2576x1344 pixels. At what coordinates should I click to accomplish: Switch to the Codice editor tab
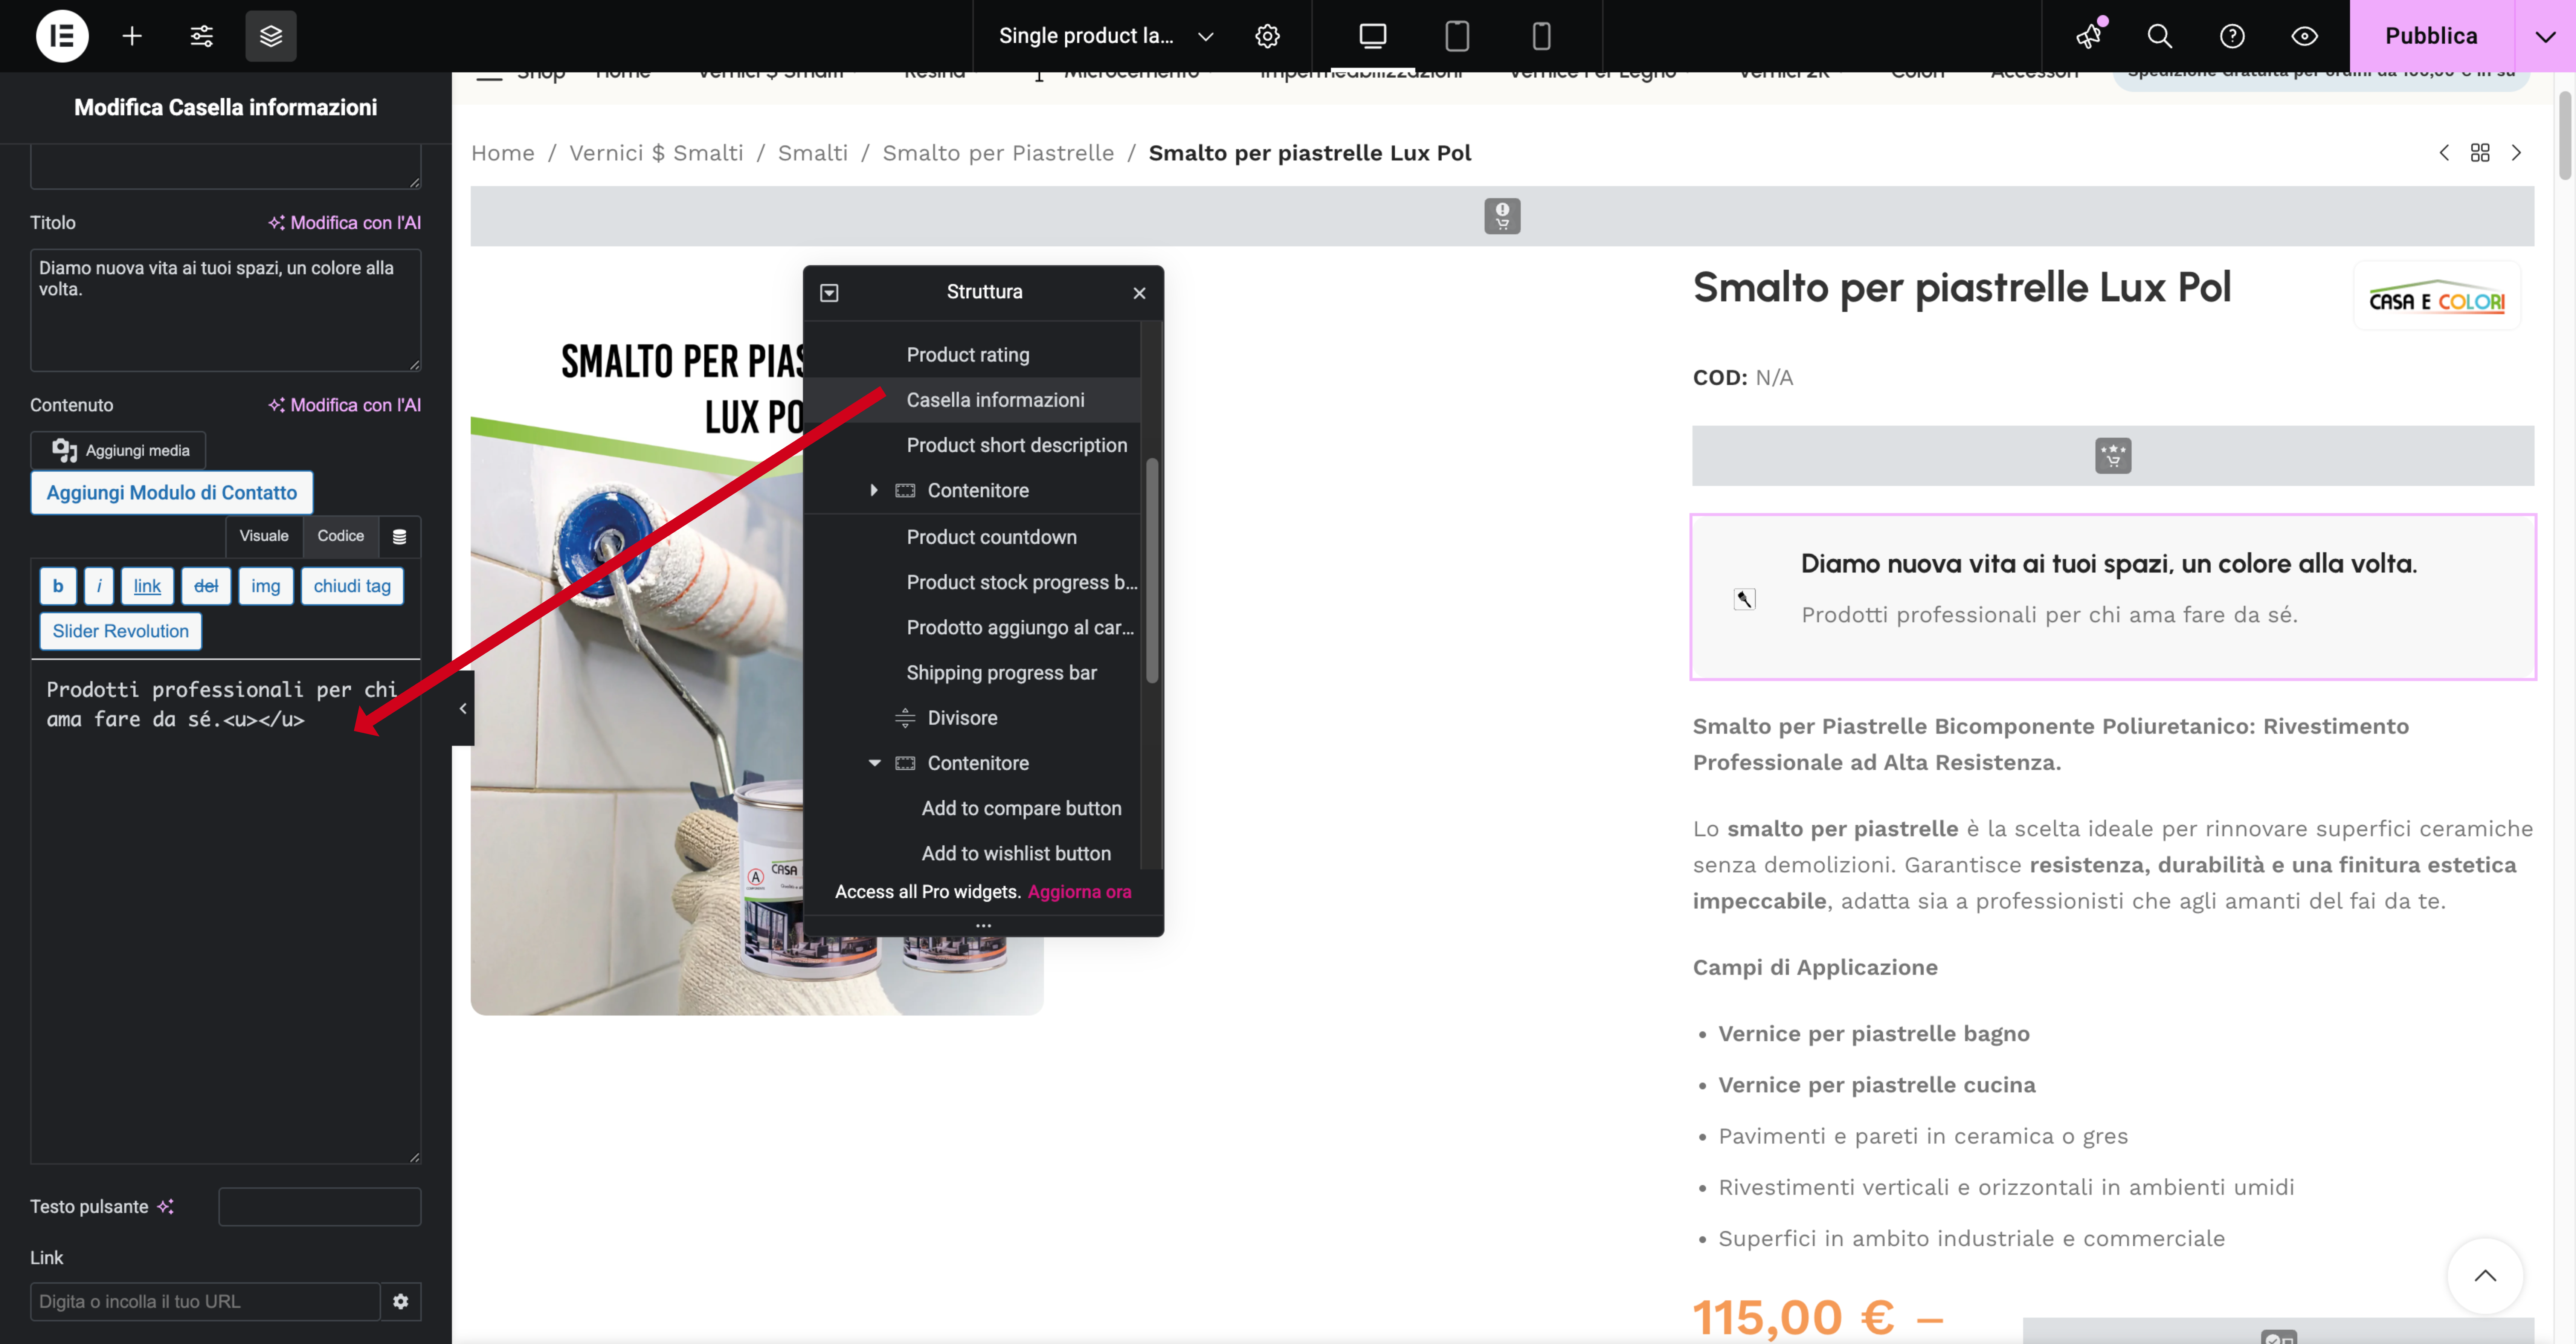pos(340,536)
